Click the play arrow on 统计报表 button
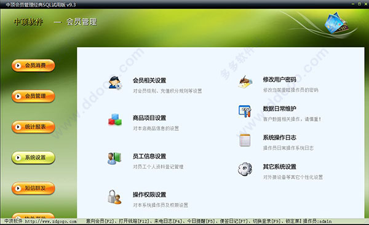 tap(18, 127)
